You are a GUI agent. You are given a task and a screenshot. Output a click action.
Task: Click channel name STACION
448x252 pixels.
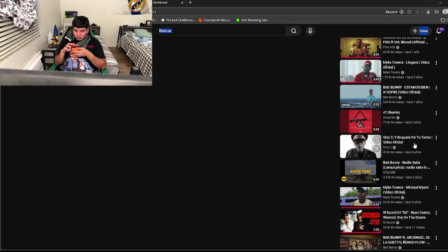(389, 172)
